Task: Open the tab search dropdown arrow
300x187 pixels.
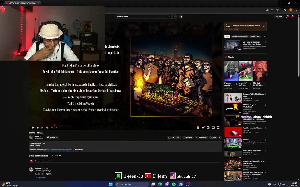Action: coord(1,3)
